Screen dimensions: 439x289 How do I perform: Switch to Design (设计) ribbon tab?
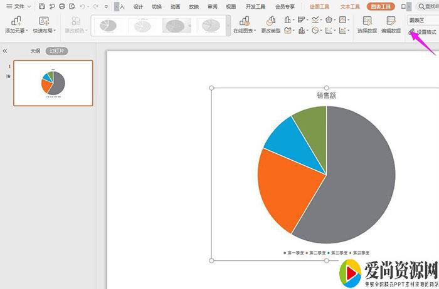point(138,7)
